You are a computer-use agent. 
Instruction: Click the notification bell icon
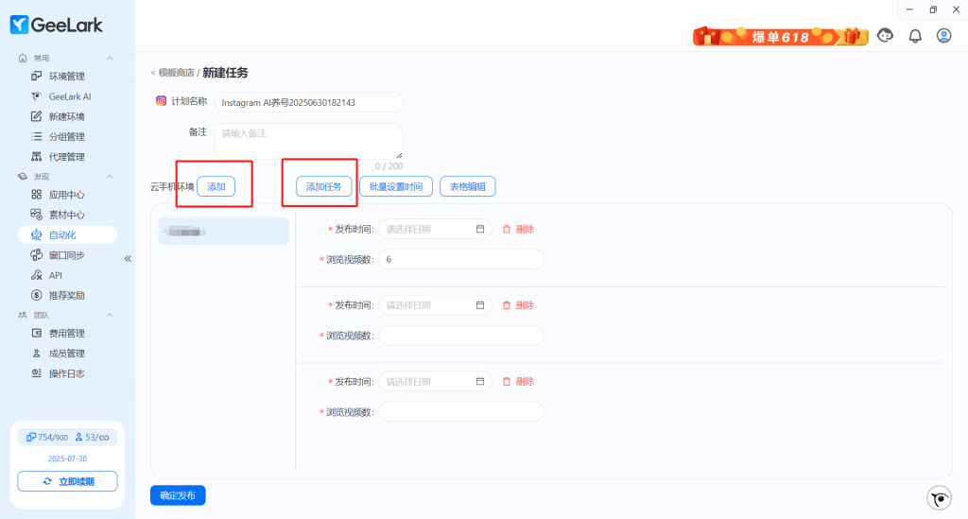[x=914, y=36]
